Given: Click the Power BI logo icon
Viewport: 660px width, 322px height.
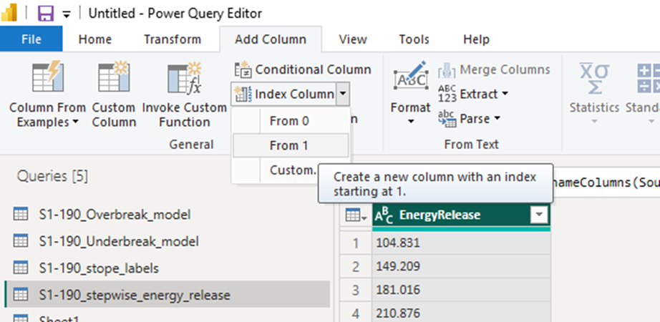Looking at the screenshot, I should click(x=9, y=13).
